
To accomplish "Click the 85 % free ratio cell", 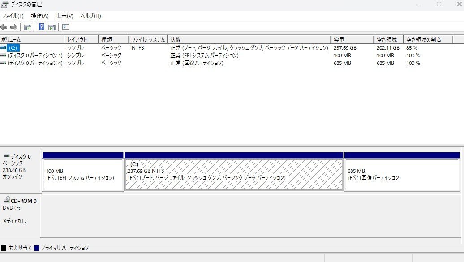I will click(412, 47).
